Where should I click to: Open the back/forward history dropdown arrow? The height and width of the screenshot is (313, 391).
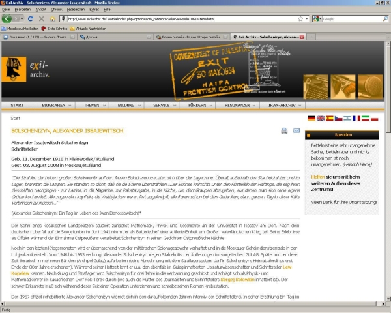click(22, 19)
